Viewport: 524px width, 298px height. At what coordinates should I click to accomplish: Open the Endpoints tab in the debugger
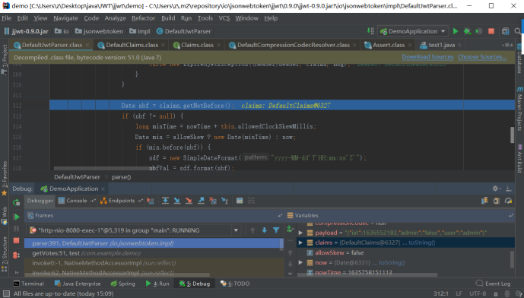click(122, 201)
